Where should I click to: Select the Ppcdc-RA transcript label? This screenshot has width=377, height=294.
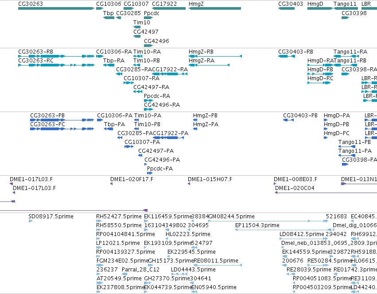(x=157, y=96)
